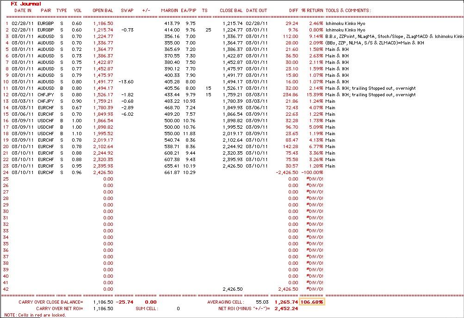
Task: Select the MARGIN column header
Action: pos(170,10)
